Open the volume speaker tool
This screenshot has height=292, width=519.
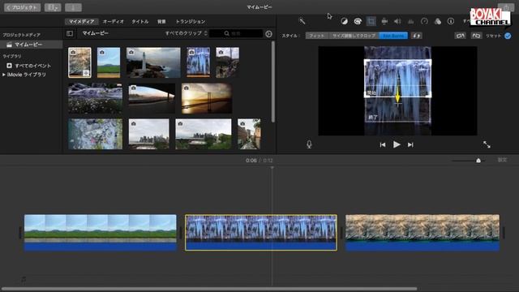(397, 21)
